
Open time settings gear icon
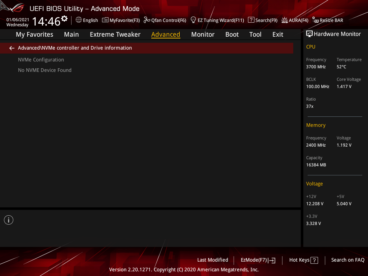click(x=64, y=19)
